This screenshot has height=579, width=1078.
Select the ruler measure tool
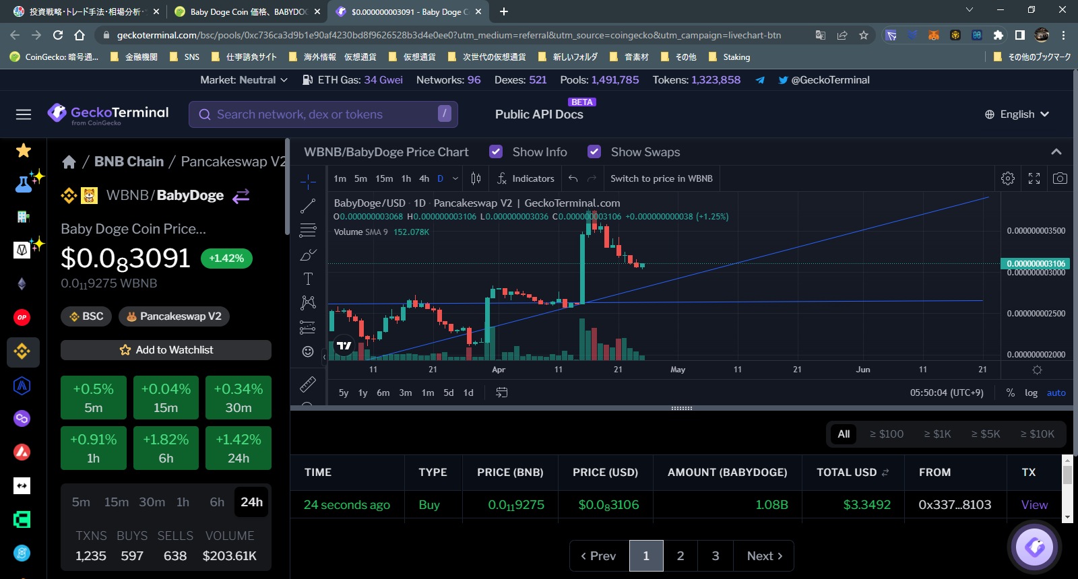[308, 384]
